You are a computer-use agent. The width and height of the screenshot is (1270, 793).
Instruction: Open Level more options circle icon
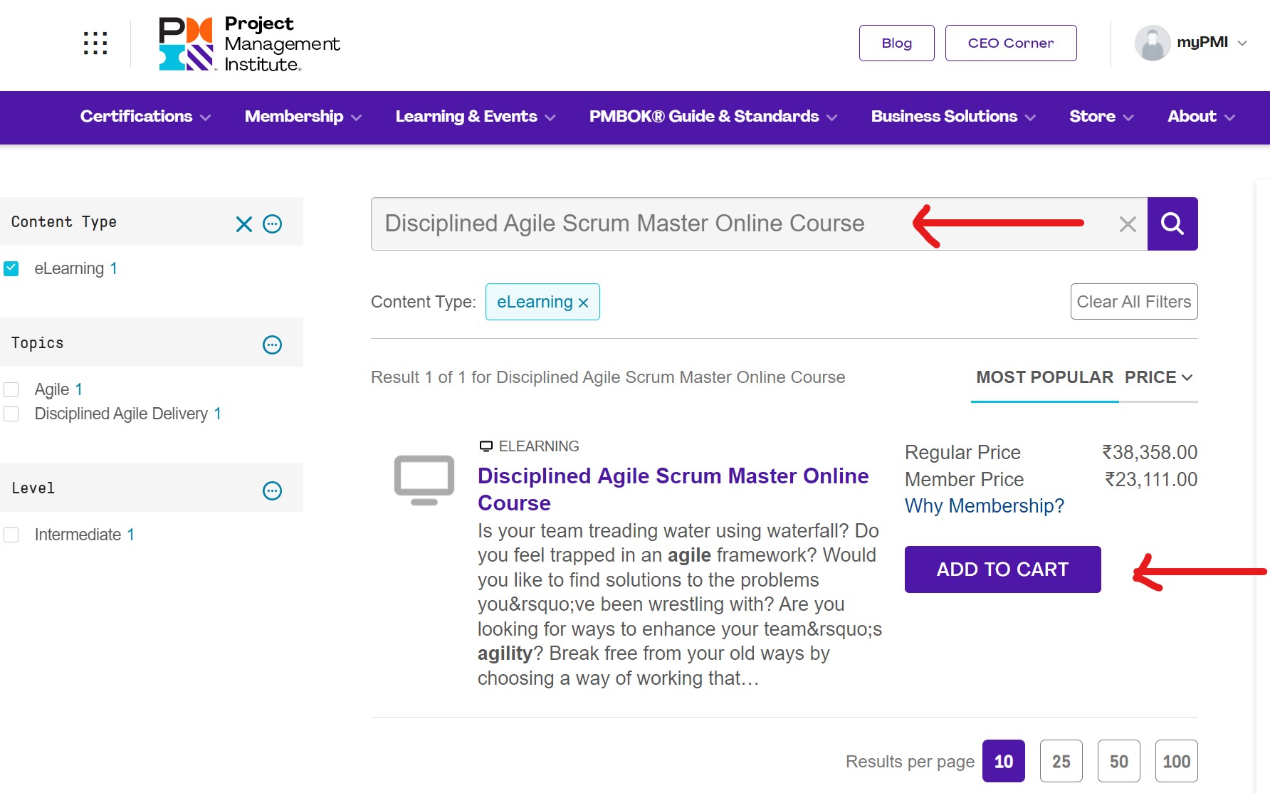[273, 490]
